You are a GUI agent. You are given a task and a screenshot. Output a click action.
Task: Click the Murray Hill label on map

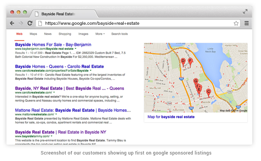155,88
